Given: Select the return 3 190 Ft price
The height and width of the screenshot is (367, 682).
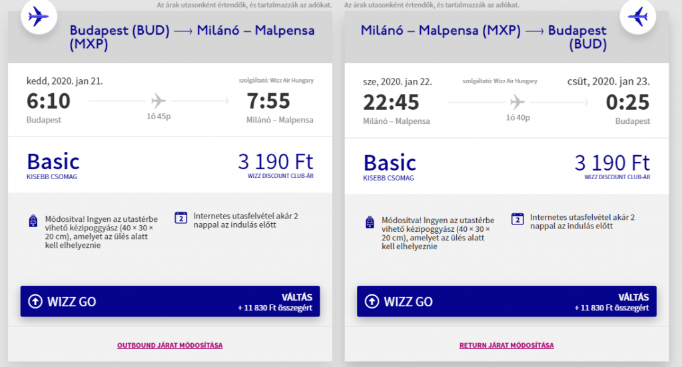Looking at the screenshot, I should click(612, 163).
